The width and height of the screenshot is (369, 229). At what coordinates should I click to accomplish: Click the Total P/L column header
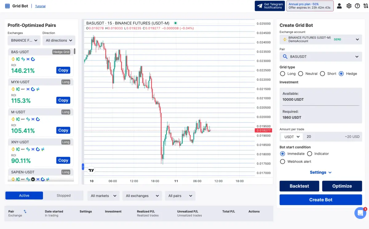tap(228, 212)
